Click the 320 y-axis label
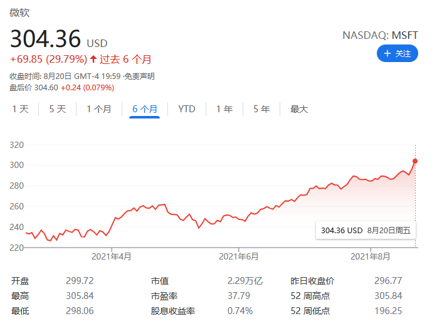The width and height of the screenshot is (432, 336). 16,145
